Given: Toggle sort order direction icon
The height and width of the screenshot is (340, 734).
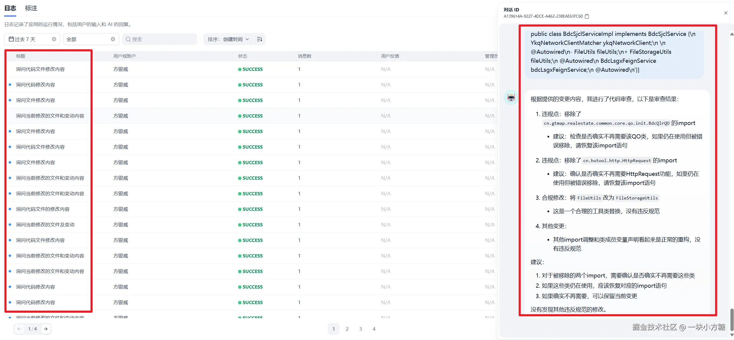Looking at the screenshot, I should 260,39.
